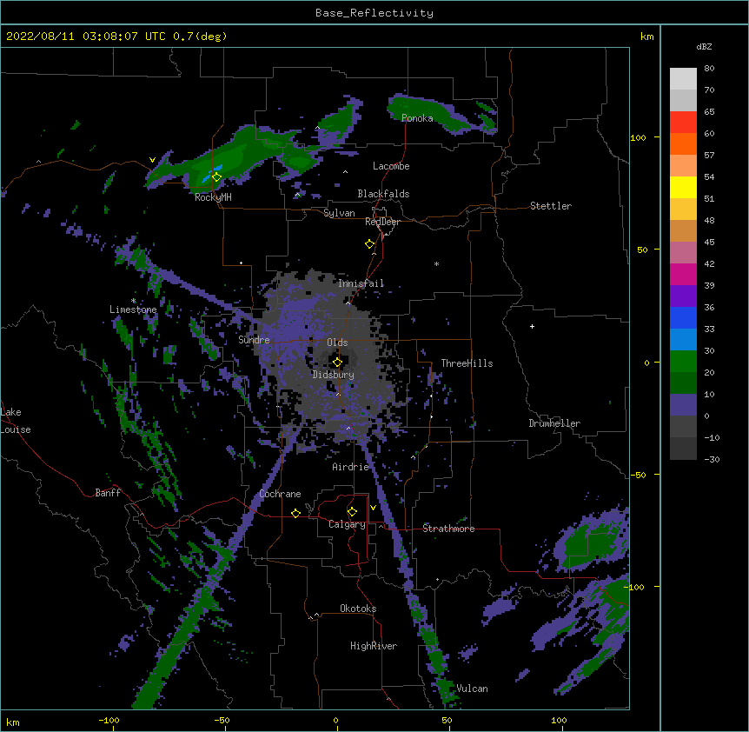Image resolution: width=749 pixels, height=732 pixels.
Task: Select the Drumheller city label
Action: (x=554, y=423)
